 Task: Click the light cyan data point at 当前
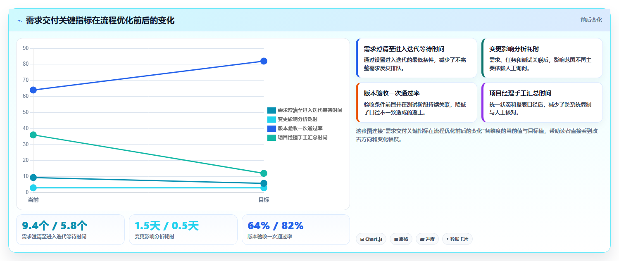click(x=33, y=188)
